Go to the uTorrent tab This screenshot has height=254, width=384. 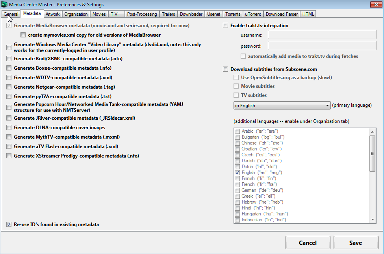(x=253, y=14)
